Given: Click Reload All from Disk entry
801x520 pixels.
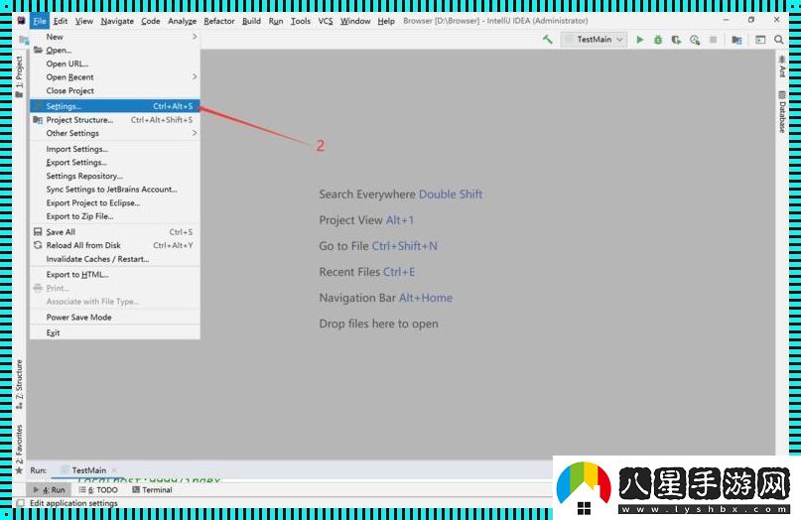Looking at the screenshot, I should [x=114, y=245].
